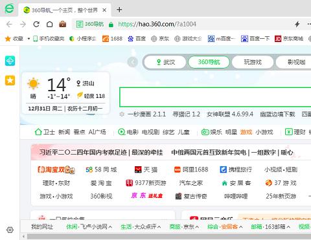Select the 玩游戏 tab
The height and width of the screenshot is (240, 311).
[253, 62]
